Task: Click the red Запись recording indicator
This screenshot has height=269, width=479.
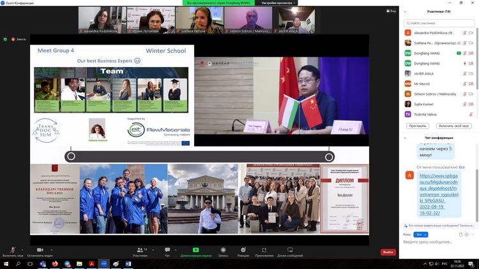Action: pos(19,40)
